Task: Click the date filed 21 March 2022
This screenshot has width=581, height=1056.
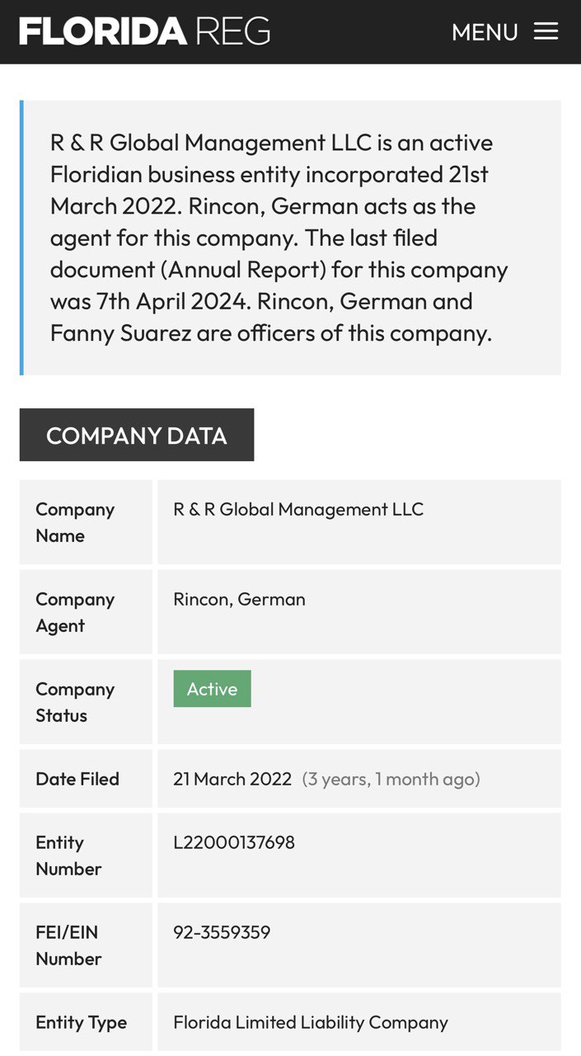Action: 232,779
